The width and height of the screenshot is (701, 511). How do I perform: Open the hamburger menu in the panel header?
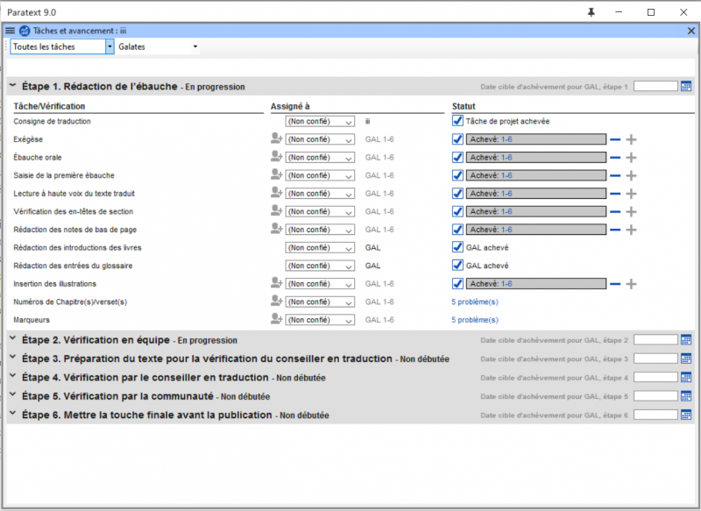click(10, 31)
